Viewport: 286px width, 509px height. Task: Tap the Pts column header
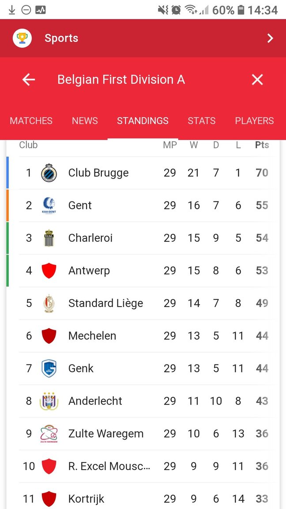pyautogui.click(x=262, y=145)
